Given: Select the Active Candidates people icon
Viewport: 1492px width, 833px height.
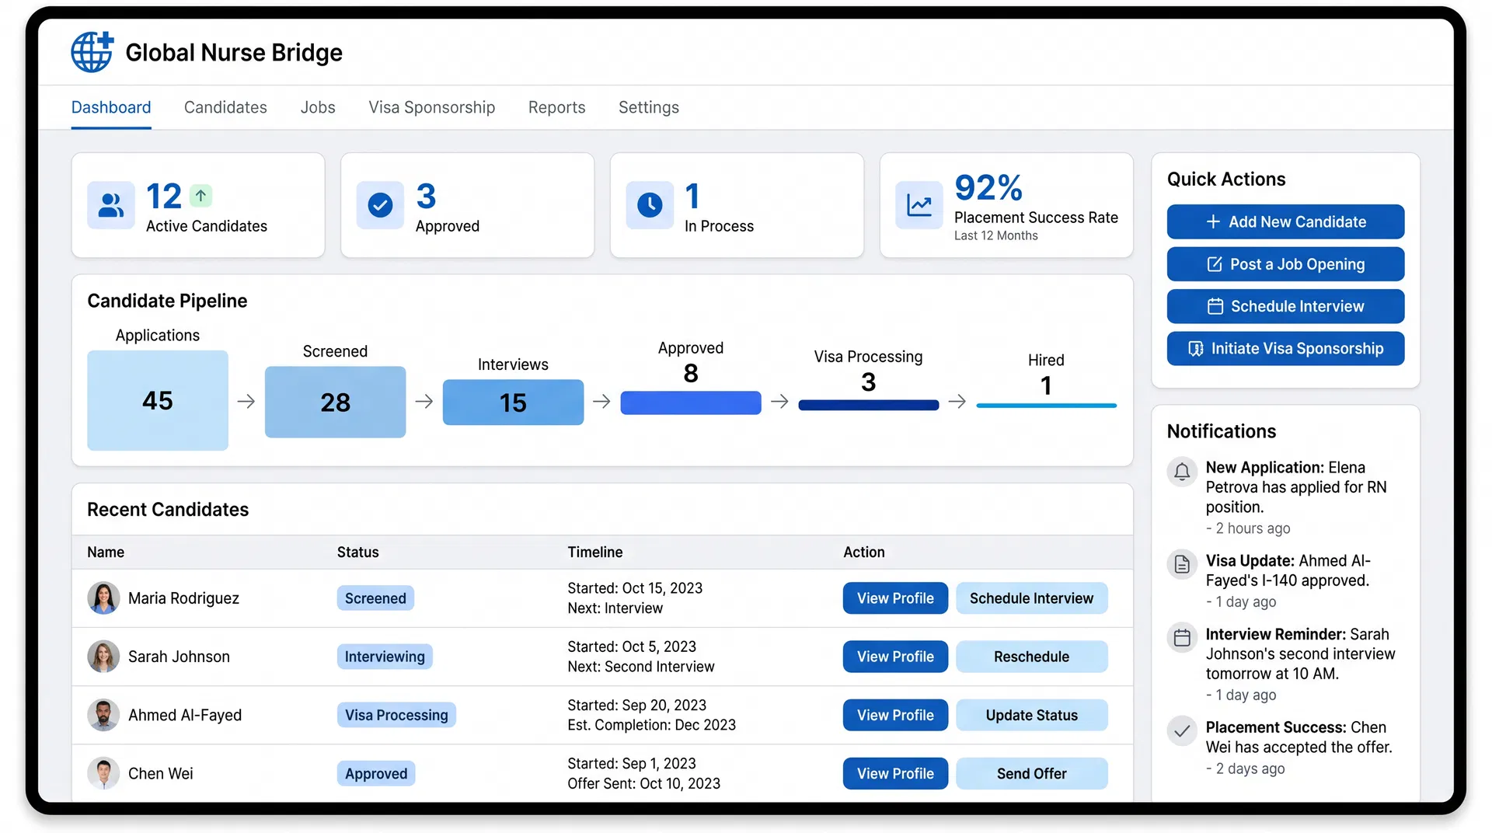Looking at the screenshot, I should [x=111, y=205].
